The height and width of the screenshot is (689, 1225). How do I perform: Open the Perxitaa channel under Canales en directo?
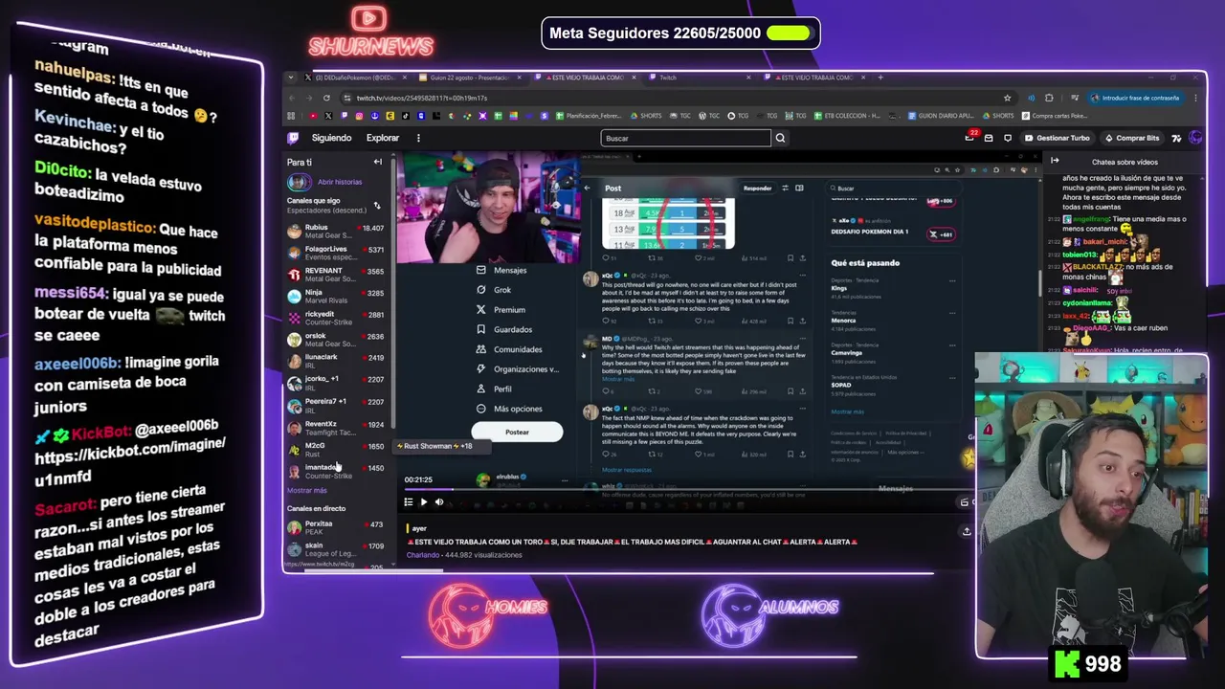pyautogui.click(x=336, y=528)
